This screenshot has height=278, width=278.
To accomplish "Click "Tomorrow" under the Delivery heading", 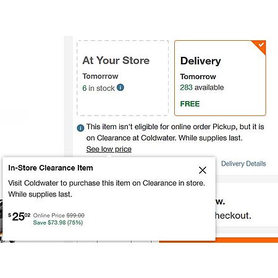I will tap(198, 77).
